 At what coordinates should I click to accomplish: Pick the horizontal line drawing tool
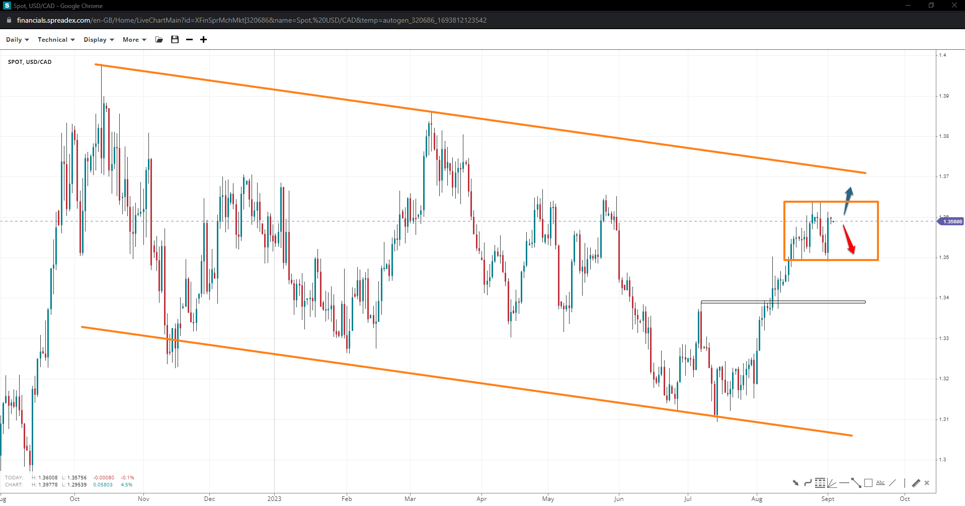point(844,483)
